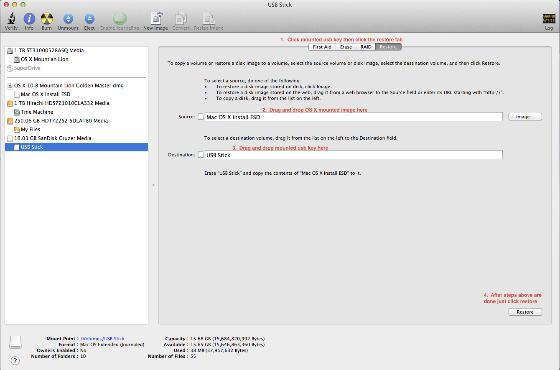Click the Restore button
Image resolution: width=560 pixels, height=370 pixels.
click(x=525, y=312)
